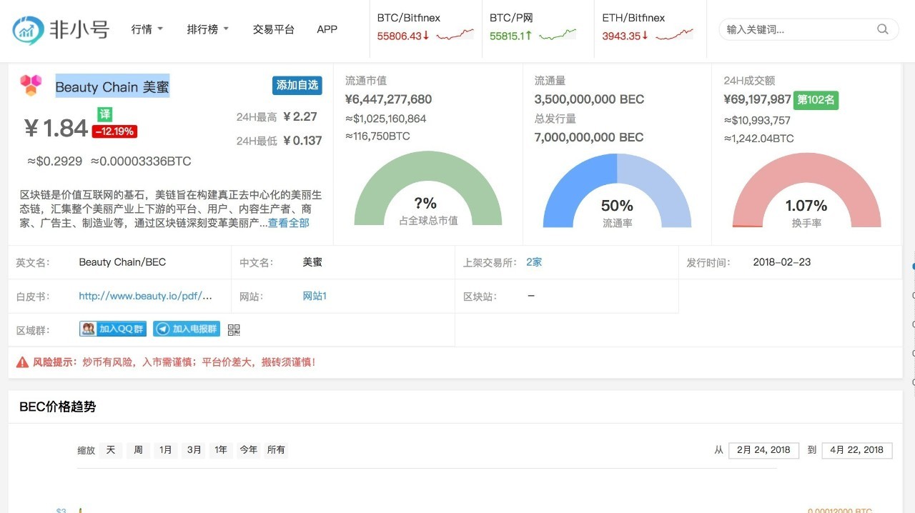Click the ¥69,197,987 24H volume value
Screen dimensions: 915x513
point(757,99)
